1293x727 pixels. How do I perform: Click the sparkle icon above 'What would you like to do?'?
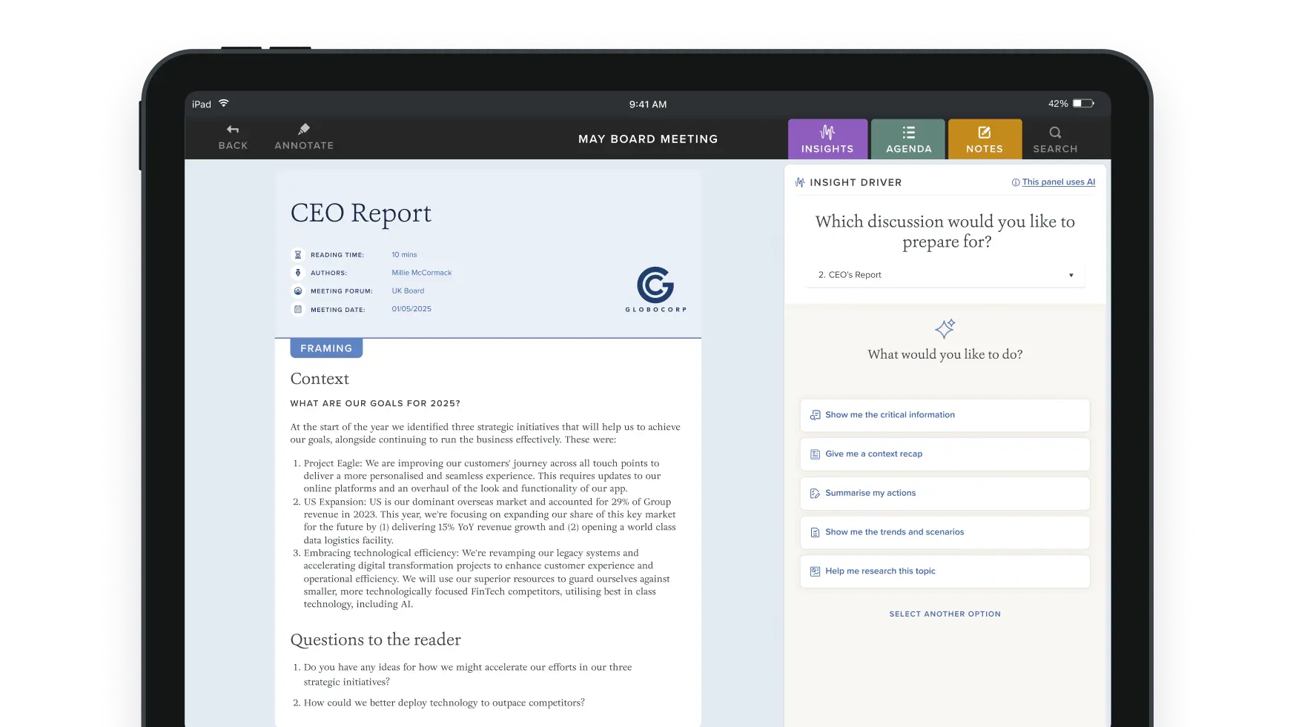(945, 329)
